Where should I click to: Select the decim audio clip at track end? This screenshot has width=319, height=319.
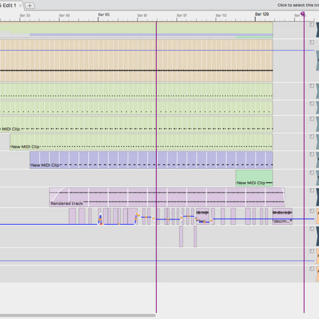[282, 216]
